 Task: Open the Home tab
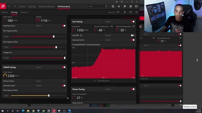tap(22, 6)
